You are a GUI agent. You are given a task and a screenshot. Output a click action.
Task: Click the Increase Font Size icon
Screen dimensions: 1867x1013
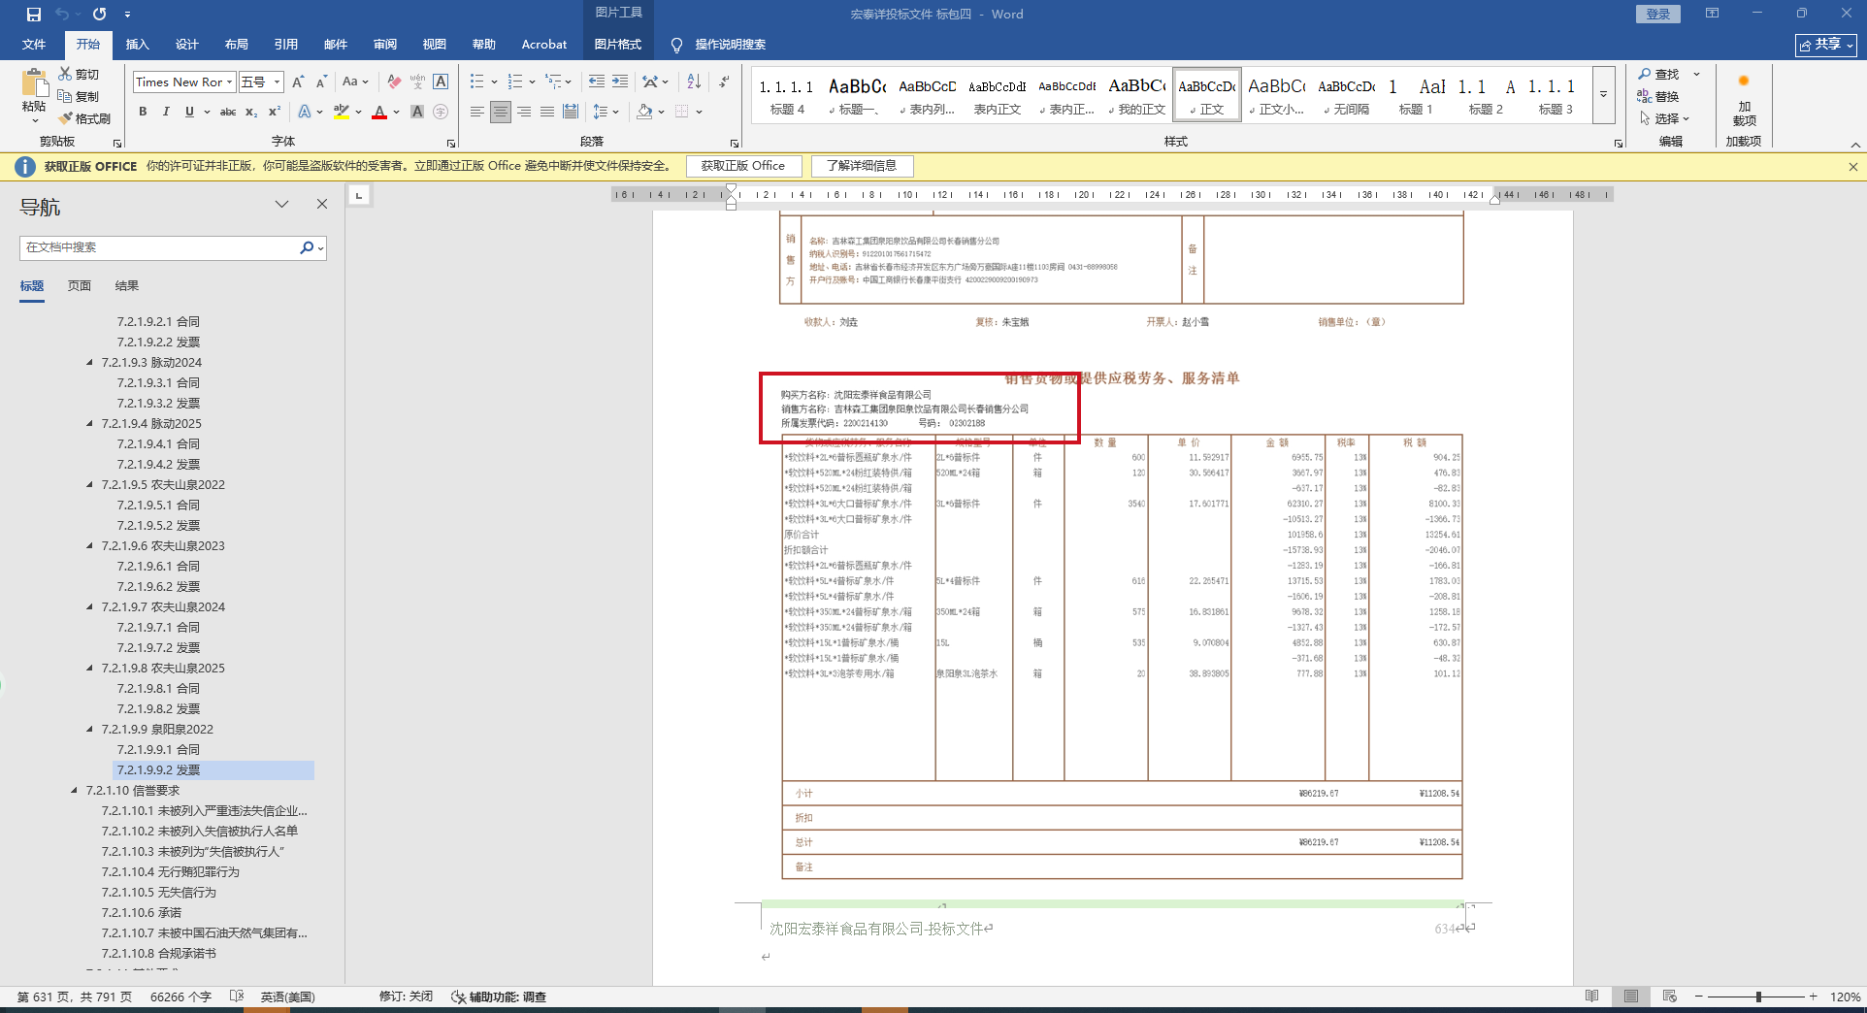[x=298, y=82]
